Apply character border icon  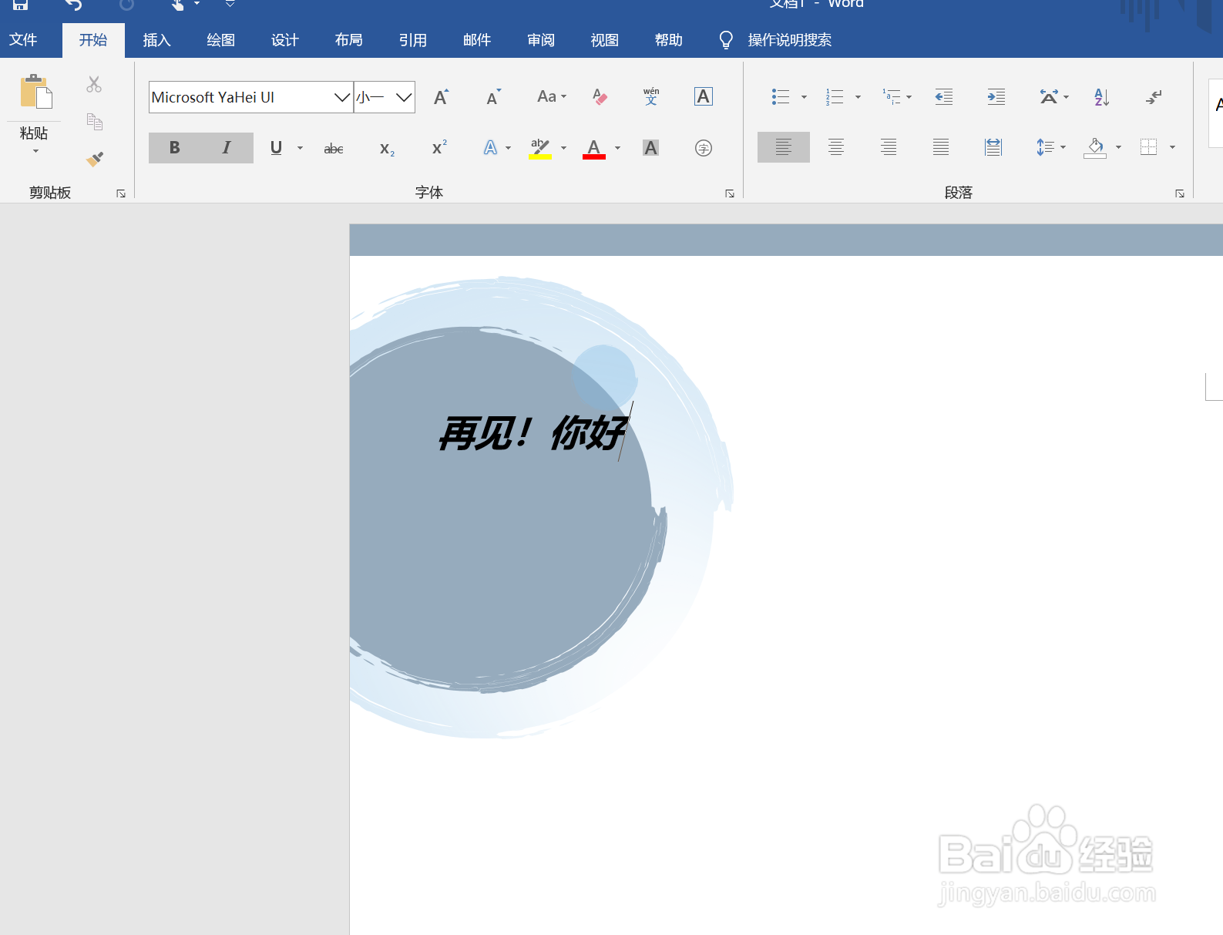[703, 96]
